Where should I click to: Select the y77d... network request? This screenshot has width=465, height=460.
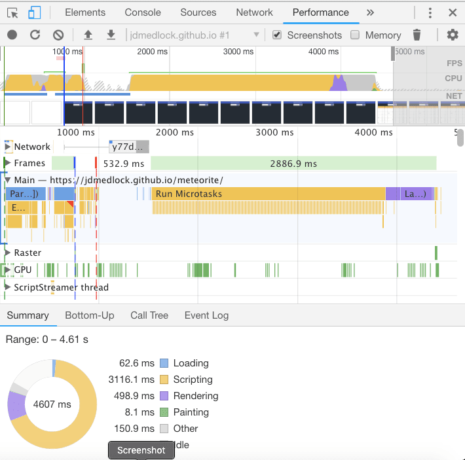129,147
